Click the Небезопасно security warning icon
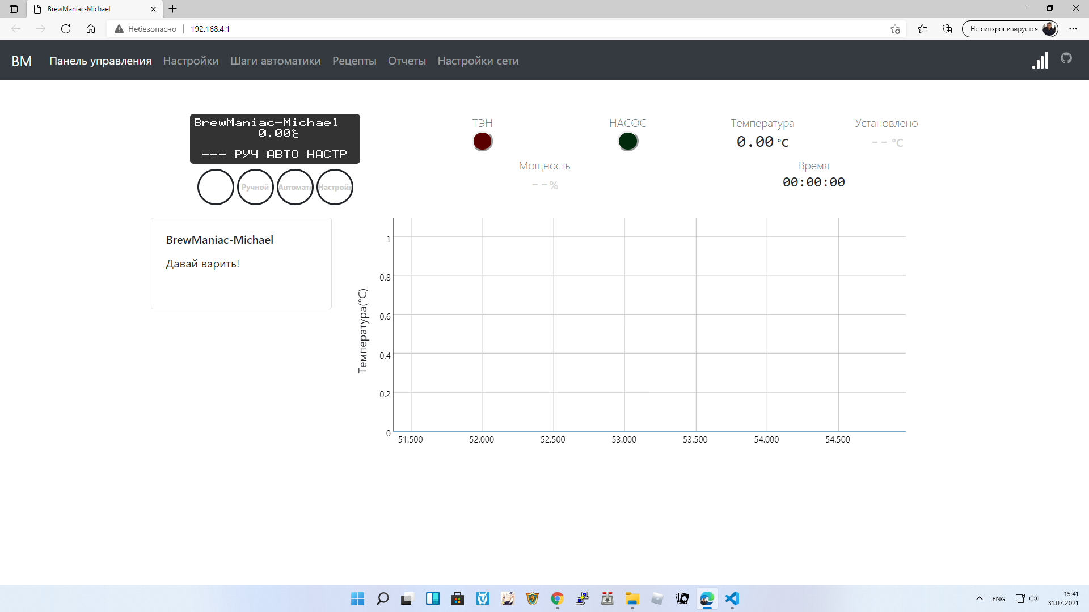This screenshot has height=612, width=1089. pyautogui.click(x=119, y=29)
